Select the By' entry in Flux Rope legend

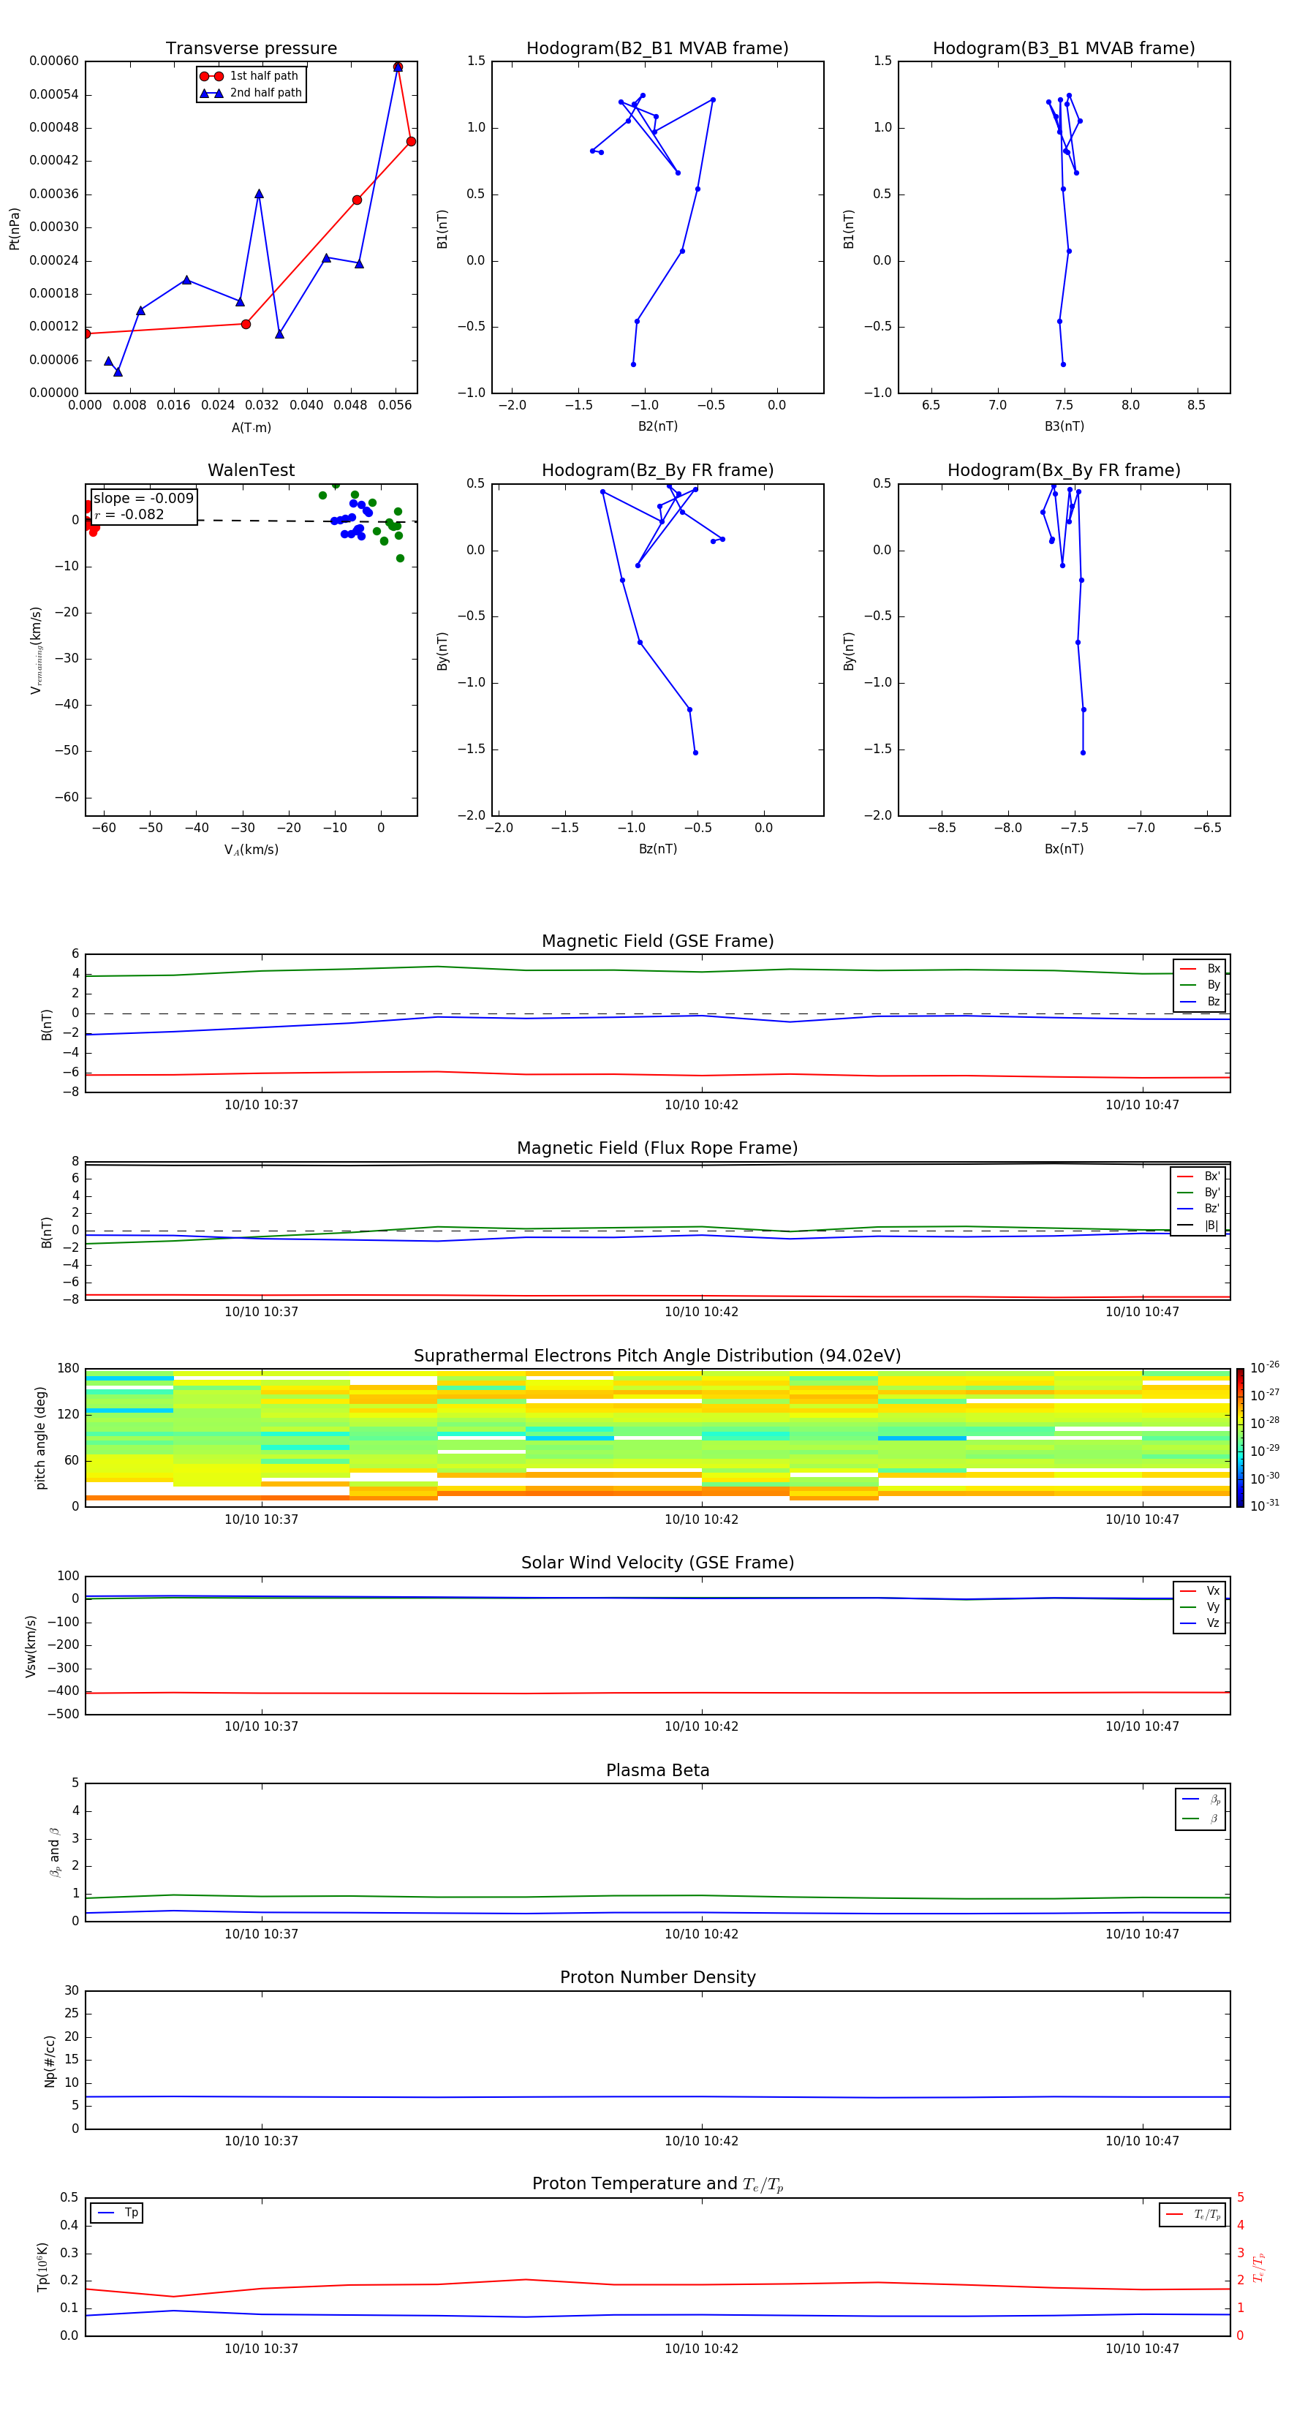(x=1199, y=1193)
